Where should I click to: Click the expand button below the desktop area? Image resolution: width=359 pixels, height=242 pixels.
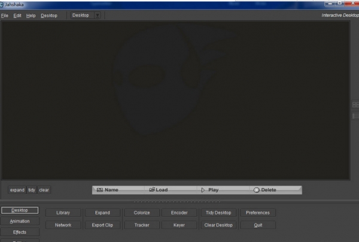(x=17, y=190)
